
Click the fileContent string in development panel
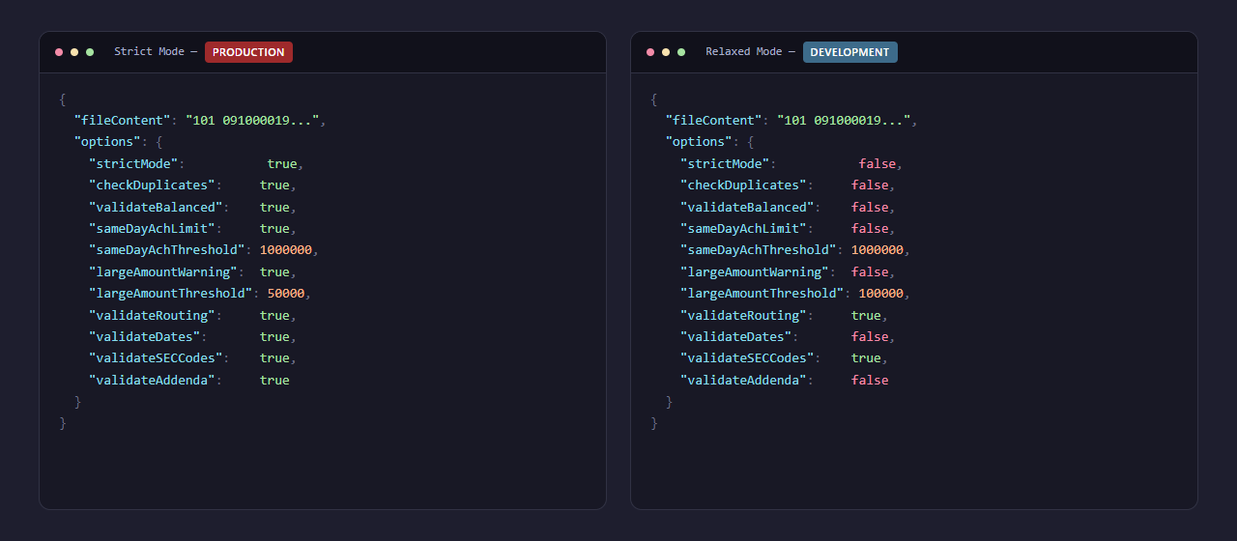[848, 121]
